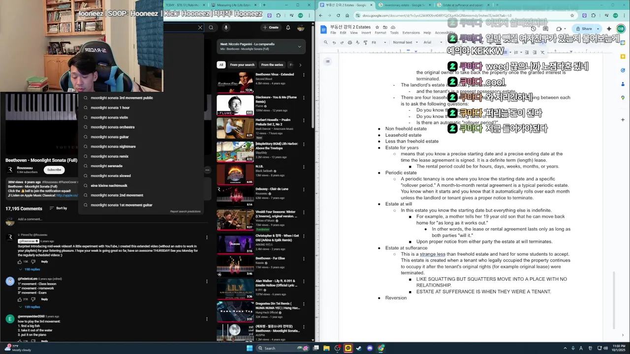Expand 198 replies under Rousseau's pinned comment

pyautogui.click(x=30, y=269)
